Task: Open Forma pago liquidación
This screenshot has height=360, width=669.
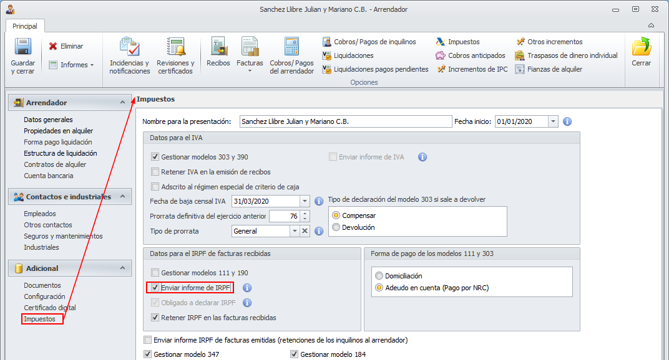Action: [58, 142]
